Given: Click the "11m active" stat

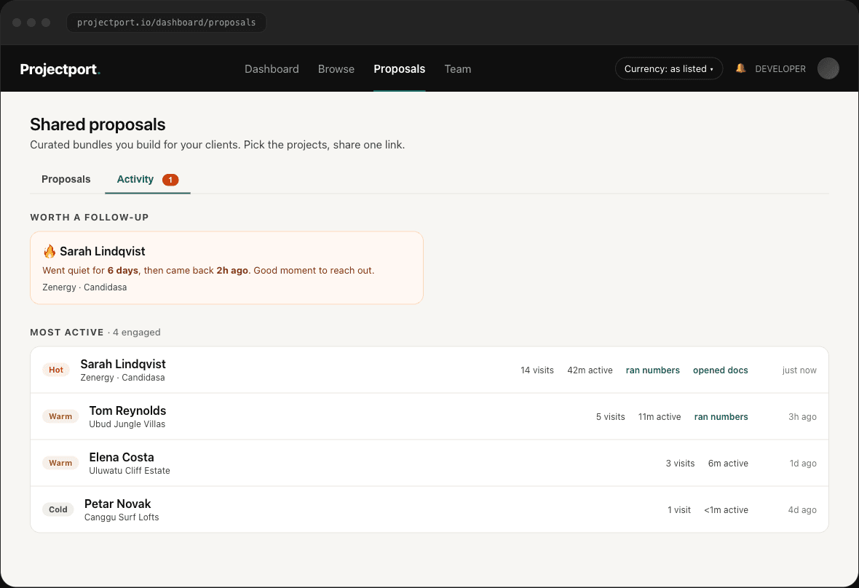Looking at the screenshot, I should point(660,417).
